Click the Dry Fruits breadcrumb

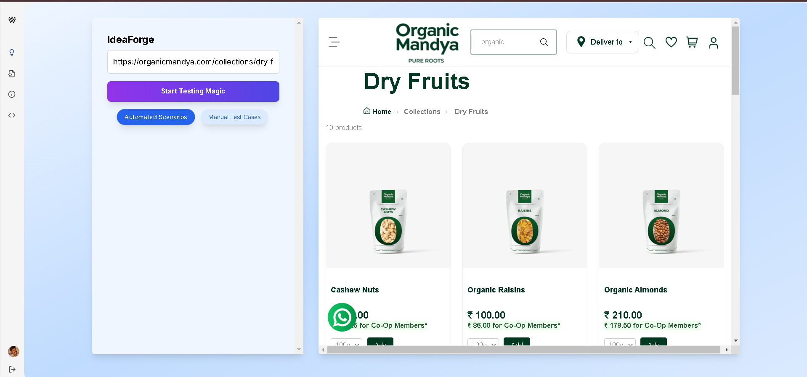[x=471, y=112]
